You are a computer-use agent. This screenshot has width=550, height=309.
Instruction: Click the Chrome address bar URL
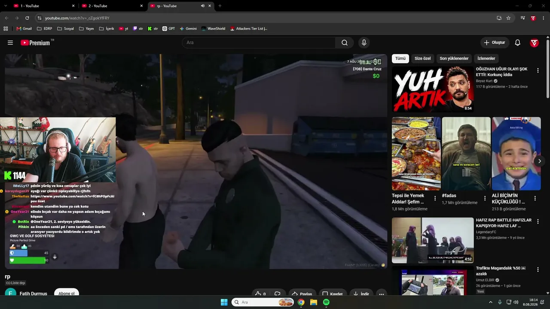click(x=77, y=18)
